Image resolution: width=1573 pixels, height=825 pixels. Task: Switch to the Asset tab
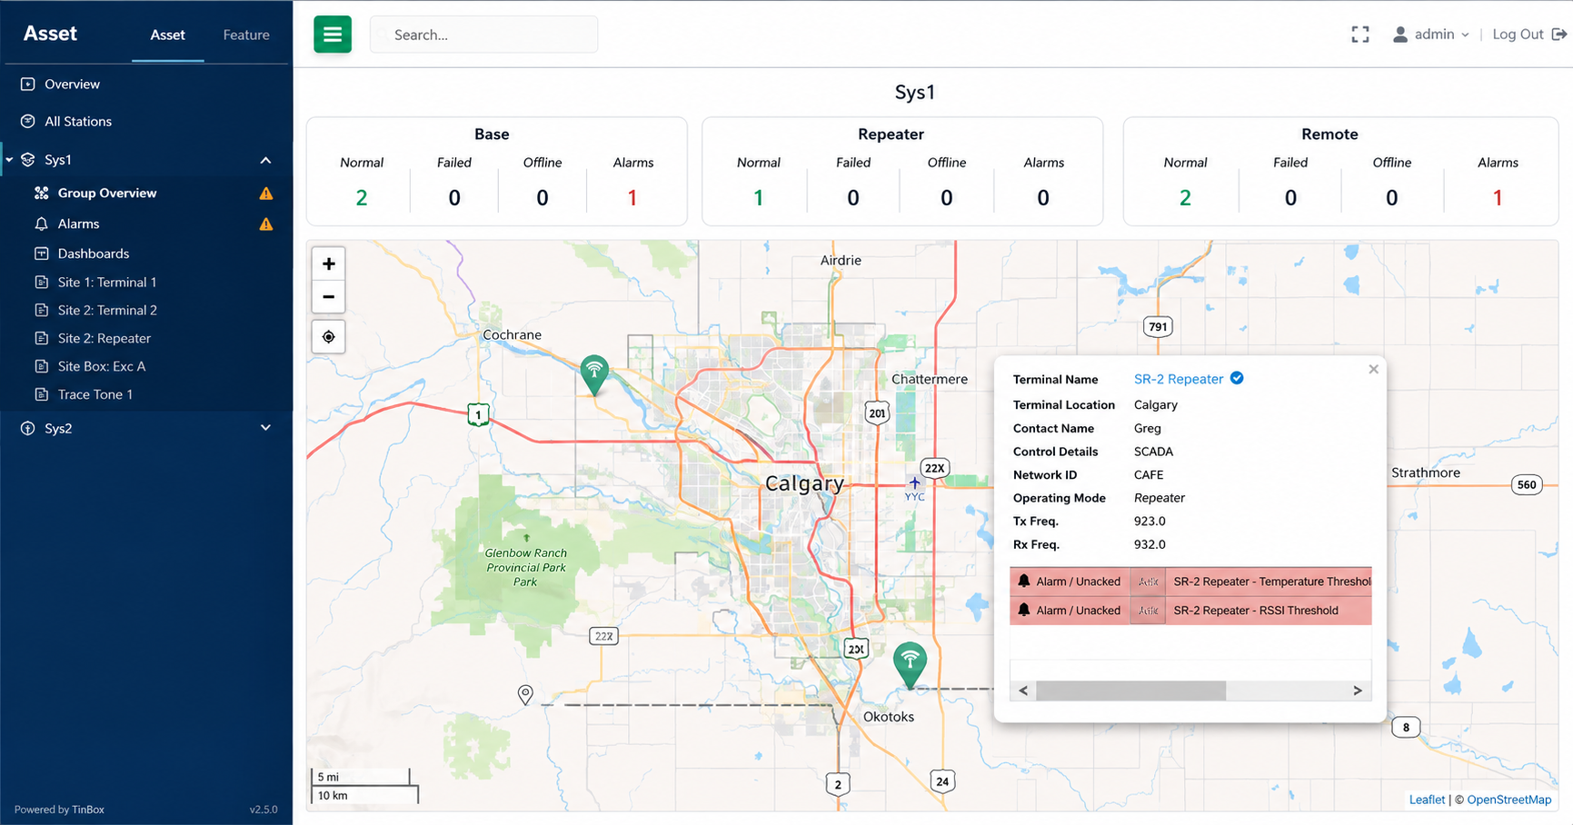coord(167,35)
